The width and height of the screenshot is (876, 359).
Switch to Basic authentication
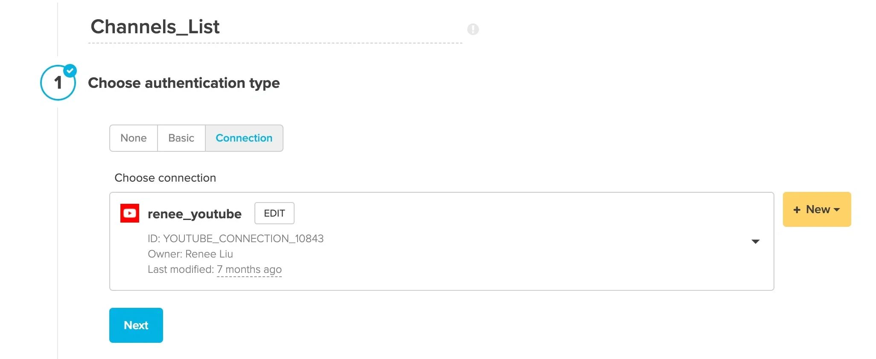coord(181,138)
